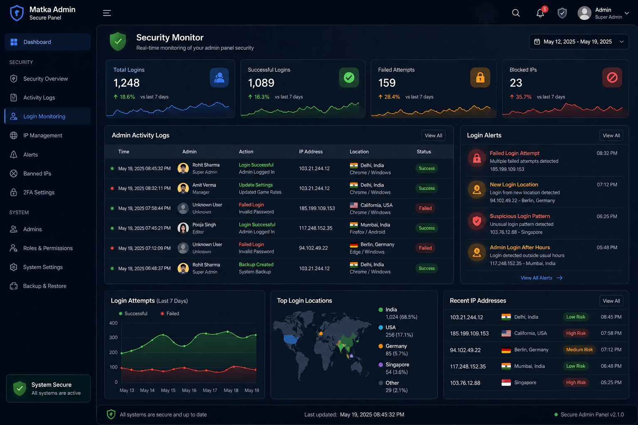The height and width of the screenshot is (425, 638).
Task: Click the shield security icon in header
Action: coord(562,13)
